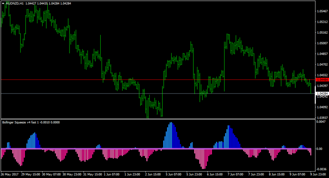Click the 1.04857 price scale value
329x178 pixels.
(x=322, y=54)
